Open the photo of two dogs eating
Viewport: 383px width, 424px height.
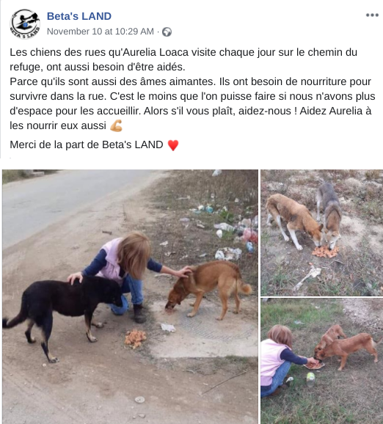pyautogui.click(x=322, y=233)
